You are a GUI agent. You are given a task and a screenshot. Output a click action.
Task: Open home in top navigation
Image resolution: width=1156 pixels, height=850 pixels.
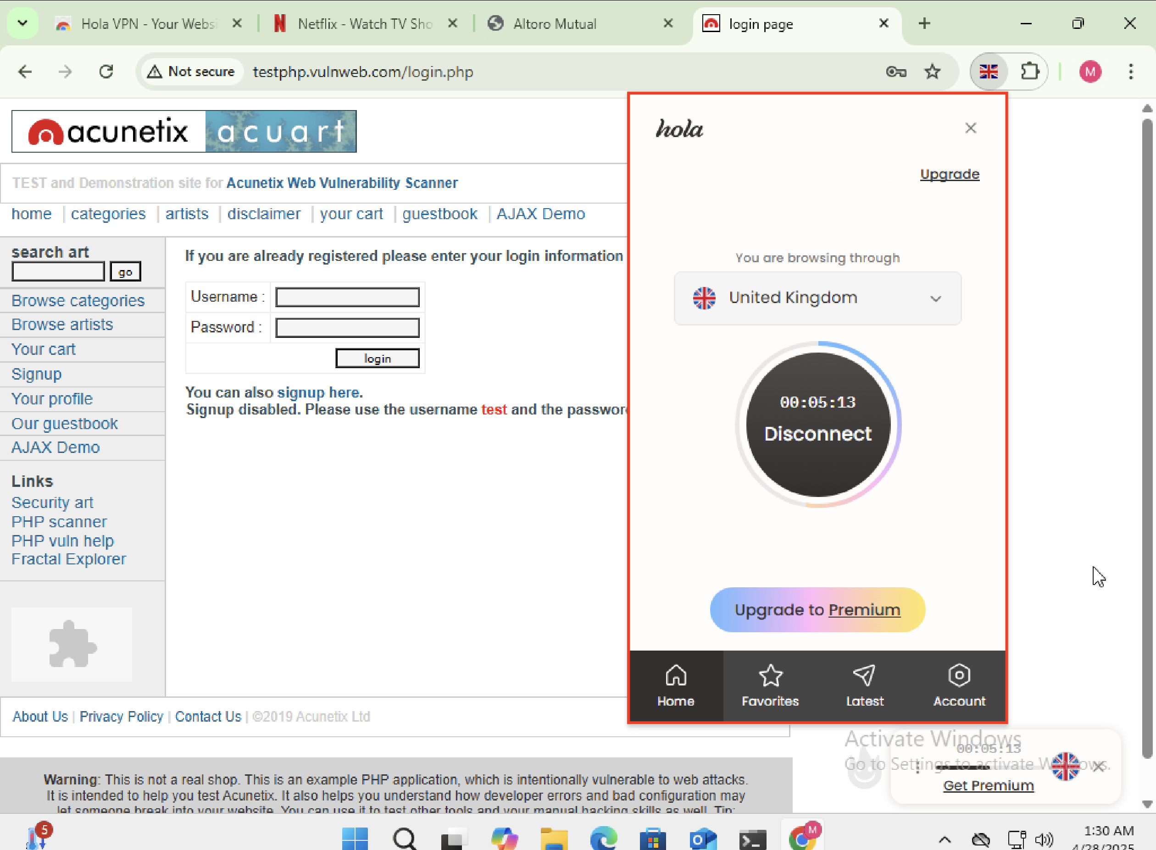click(31, 214)
